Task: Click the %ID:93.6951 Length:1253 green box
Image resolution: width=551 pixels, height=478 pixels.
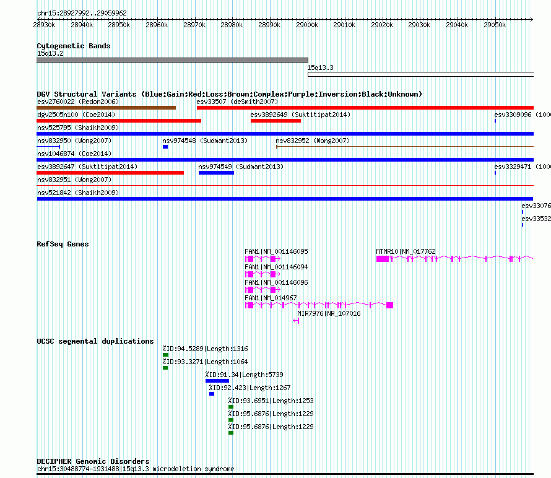Action: tap(231, 407)
